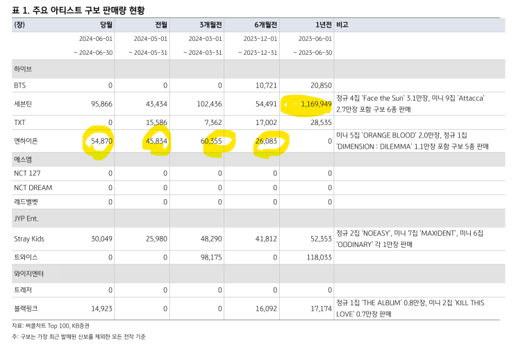Screen dimensions: 516x356
Task: Click BTS value '10,721'
Action: pos(266,85)
